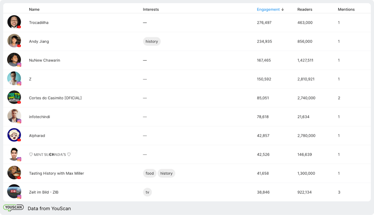
Task: Open Tasting History with Max Miller profile
Action: pos(56,173)
